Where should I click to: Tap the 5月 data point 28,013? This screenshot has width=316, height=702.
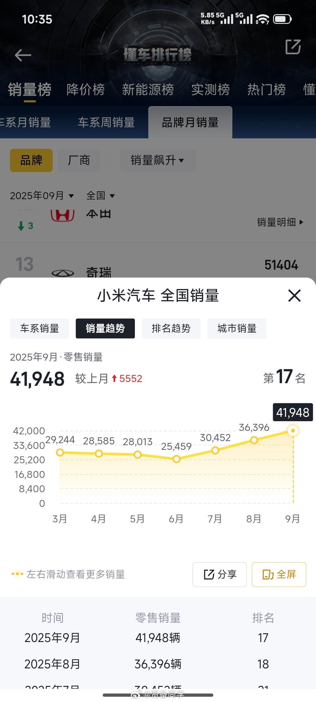click(138, 455)
